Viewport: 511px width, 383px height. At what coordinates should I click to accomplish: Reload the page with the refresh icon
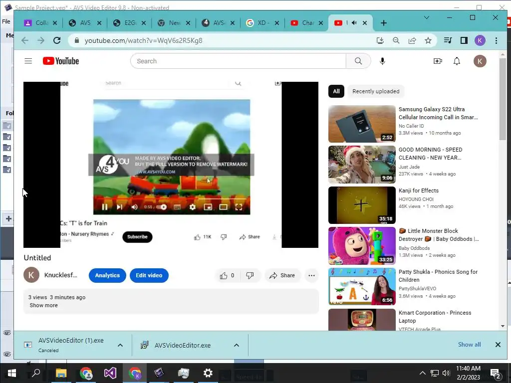57,40
